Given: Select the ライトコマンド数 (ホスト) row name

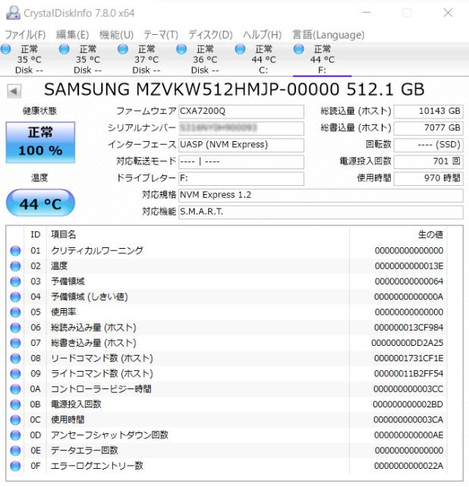Looking at the screenshot, I should tap(102, 374).
